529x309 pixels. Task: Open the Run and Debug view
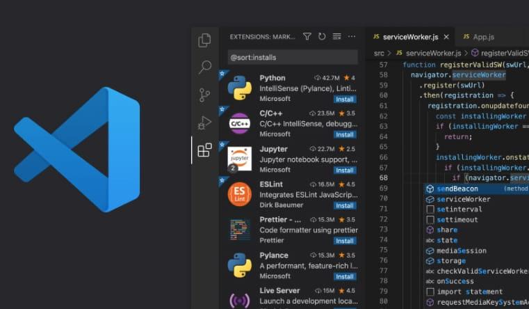click(204, 122)
